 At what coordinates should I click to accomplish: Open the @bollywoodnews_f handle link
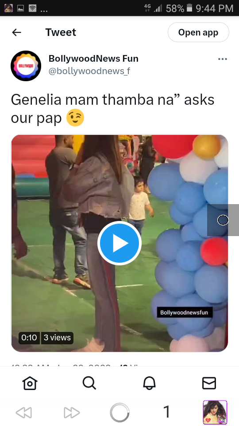coord(89,71)
